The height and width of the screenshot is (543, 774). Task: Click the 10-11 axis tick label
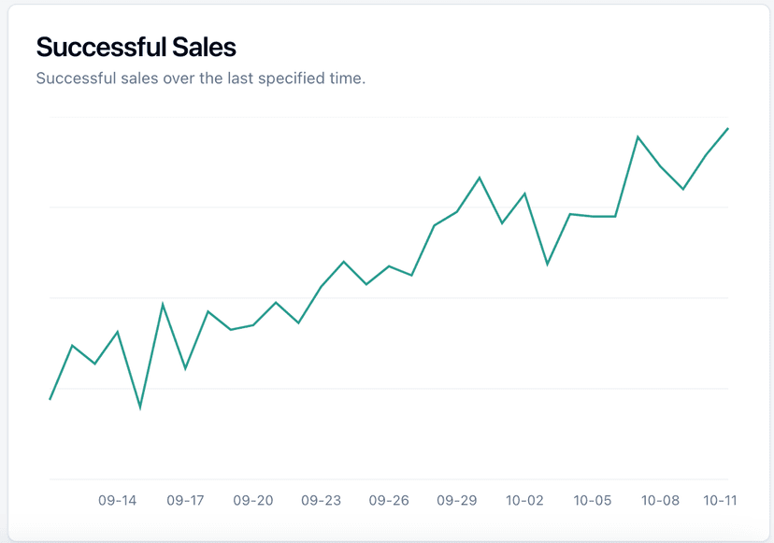click(720, 501)
